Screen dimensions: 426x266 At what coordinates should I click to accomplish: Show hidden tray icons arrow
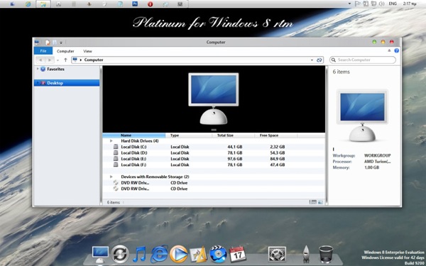[349, 4]
